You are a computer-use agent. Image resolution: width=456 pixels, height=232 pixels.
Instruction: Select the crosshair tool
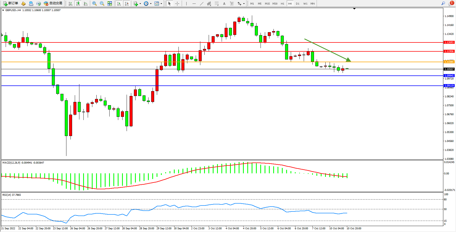pyautogui.click(x=177, y=4)
